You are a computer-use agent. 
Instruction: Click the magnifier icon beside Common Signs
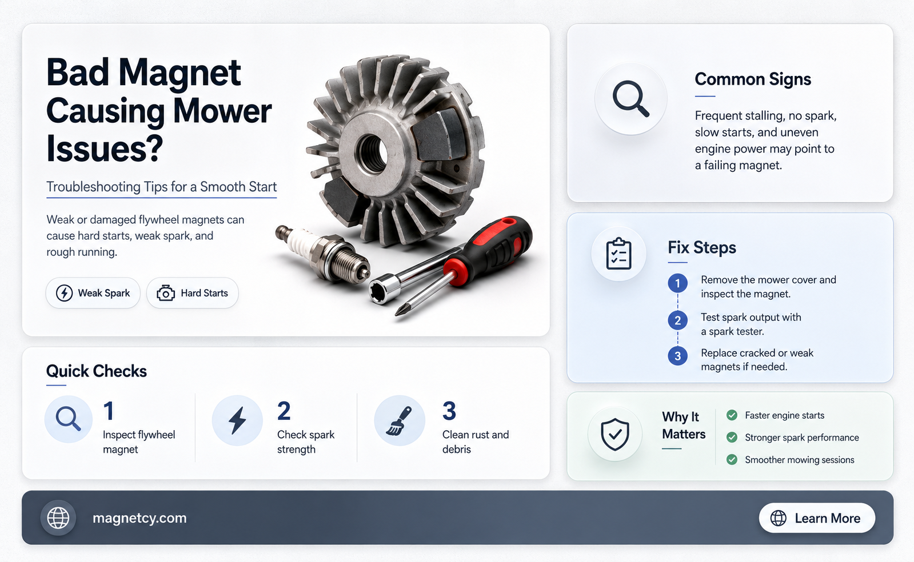pyautogui.click(x=631, y=99)
